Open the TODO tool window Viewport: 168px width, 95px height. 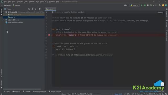tap(7, 91)
